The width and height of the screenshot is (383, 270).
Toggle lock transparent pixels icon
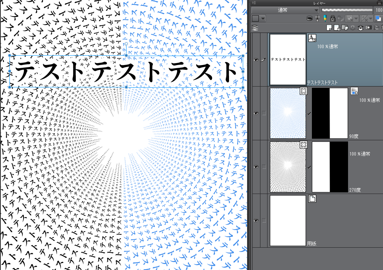pyautogui.click(x=340, y=18)
